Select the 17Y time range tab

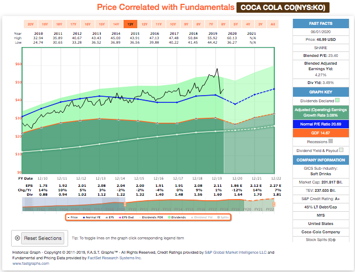[73, 24]
